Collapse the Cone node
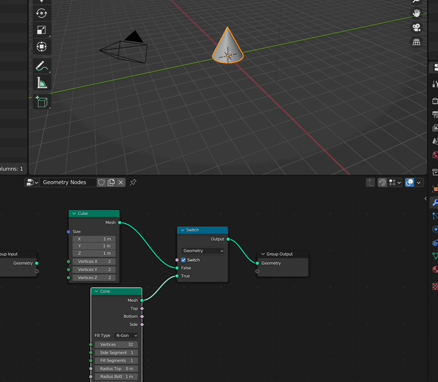This screenshot has width=438, height=382. 97,291
